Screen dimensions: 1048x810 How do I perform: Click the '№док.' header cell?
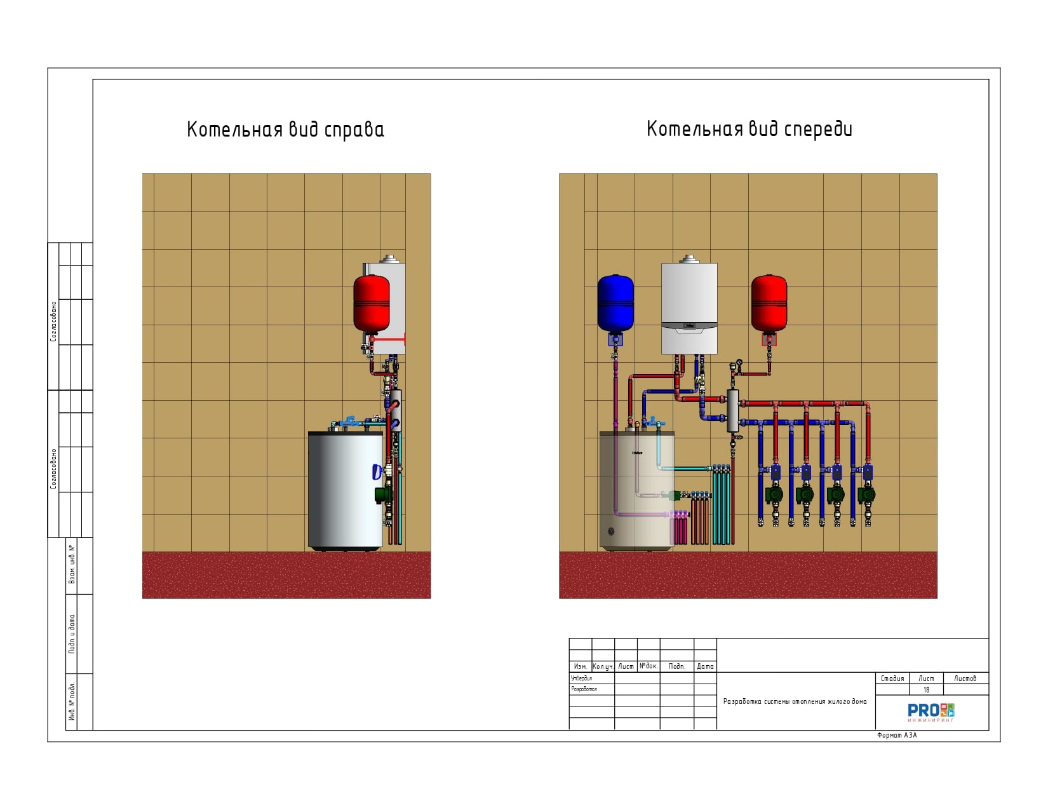[648, 666]
